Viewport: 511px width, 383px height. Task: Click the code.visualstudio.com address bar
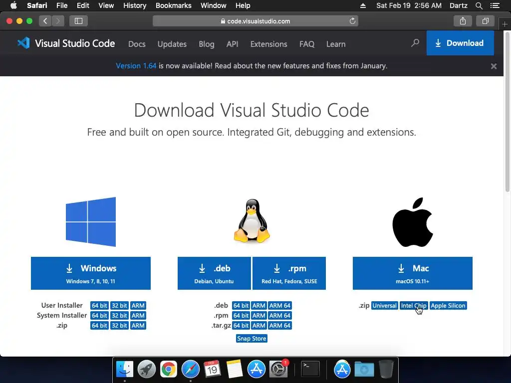click(255, 21)
